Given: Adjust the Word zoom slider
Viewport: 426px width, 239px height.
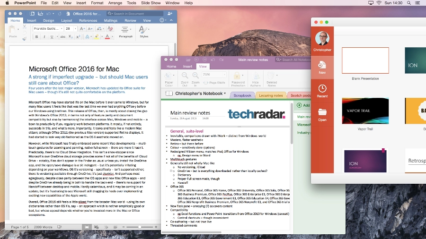Looking at the screenshot, I should (x=140, y=227).
